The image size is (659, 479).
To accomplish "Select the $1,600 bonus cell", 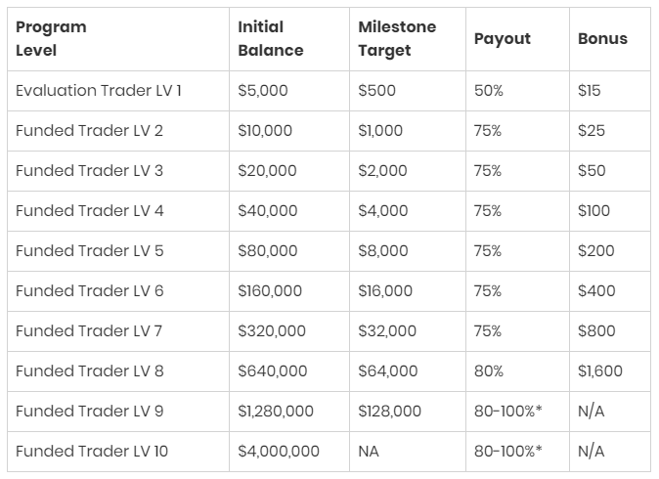I will tap(600, 371).
